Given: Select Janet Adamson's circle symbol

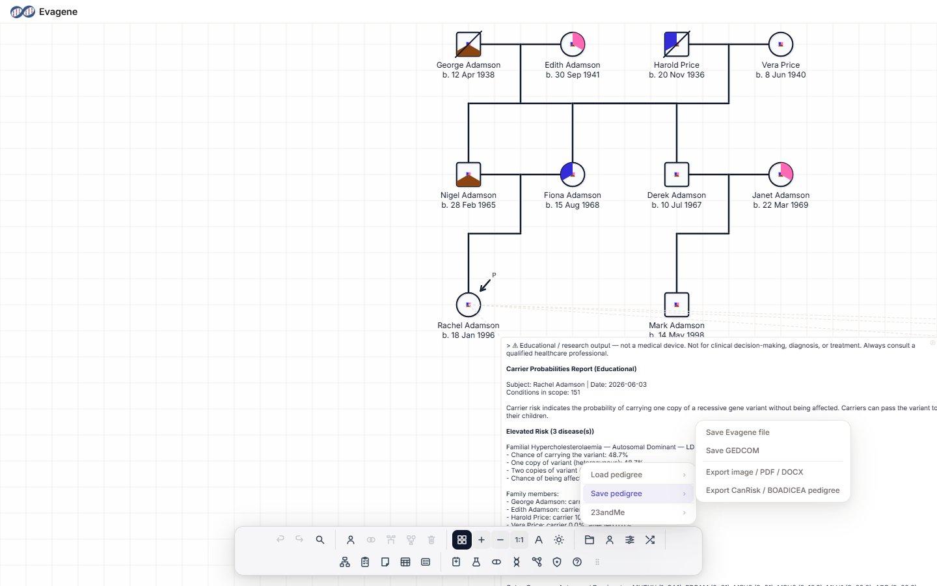Looking at the screenshot, I should [781, 174].
